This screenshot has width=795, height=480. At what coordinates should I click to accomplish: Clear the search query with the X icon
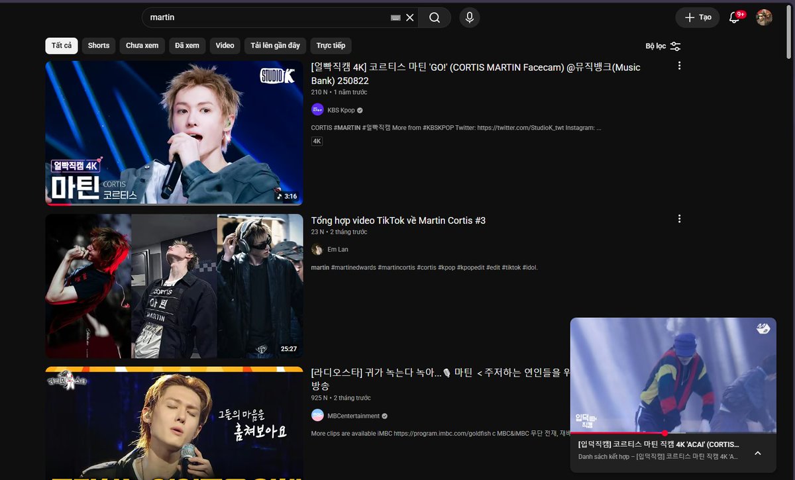pos(410,17)
